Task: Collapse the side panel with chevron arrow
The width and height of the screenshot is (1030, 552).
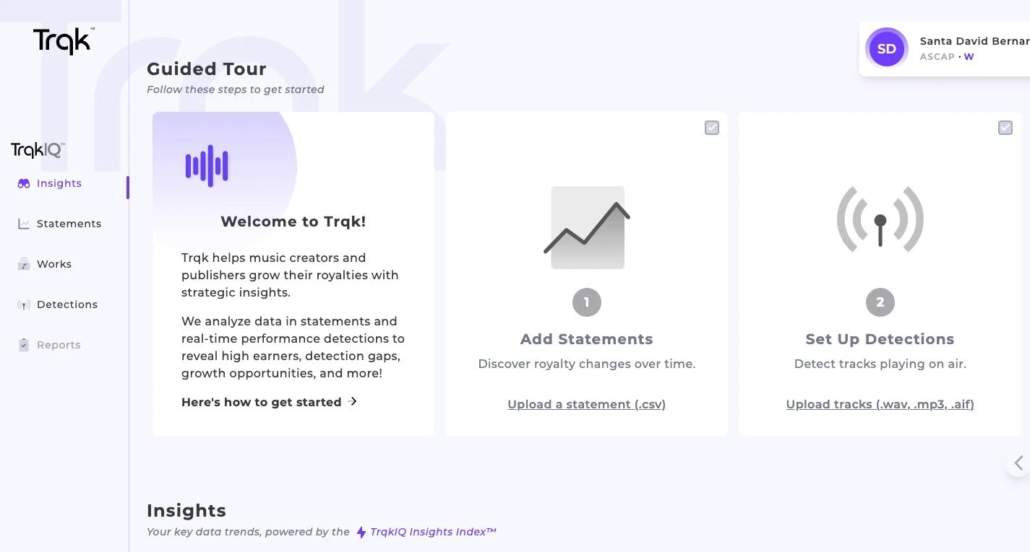Action: click(1018, 463)
